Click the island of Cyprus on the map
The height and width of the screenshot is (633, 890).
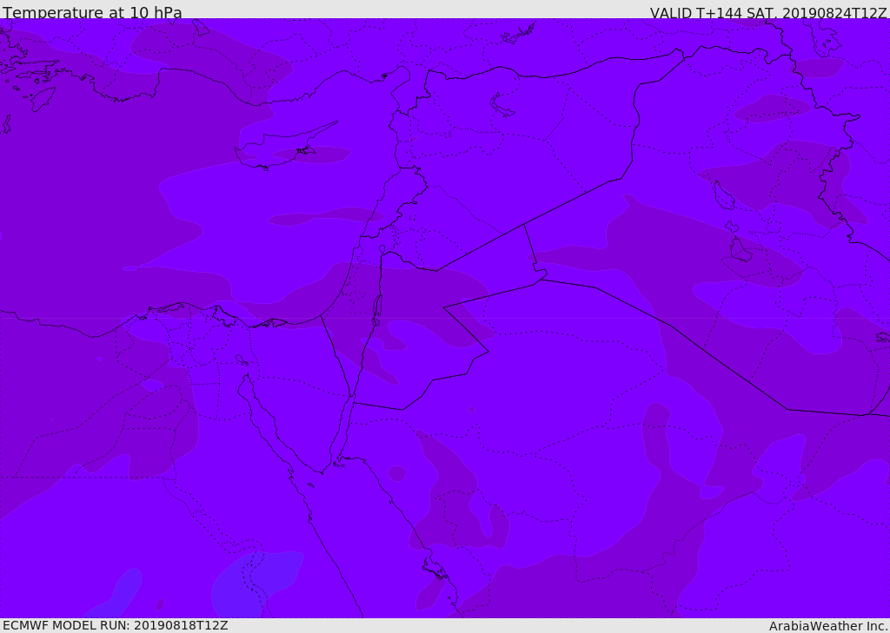[x=285, y=147]
